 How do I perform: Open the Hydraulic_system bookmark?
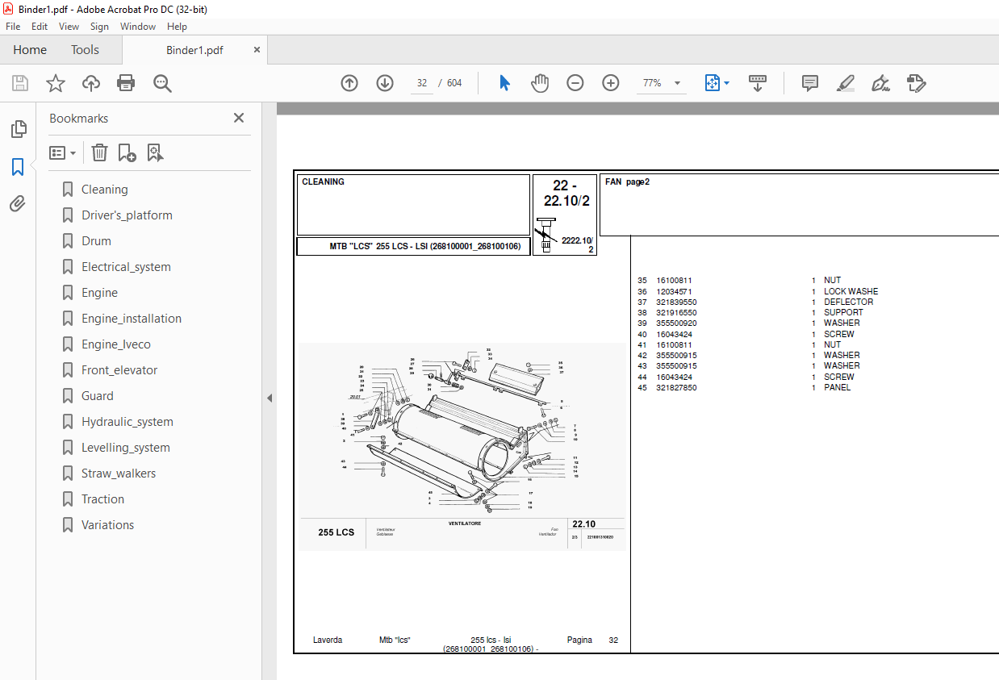[x=127, y=422]
